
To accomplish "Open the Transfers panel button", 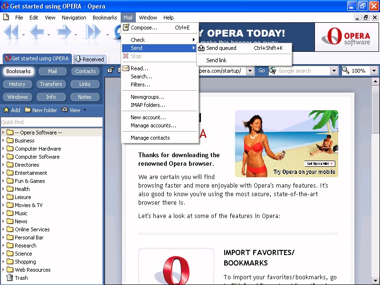I will click(x=51, y=84).
